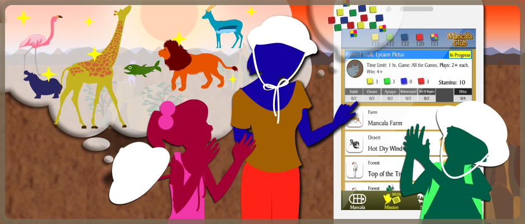The image size is (525, 224).
Task: Select the Oware game column
Action: [372, 91]
